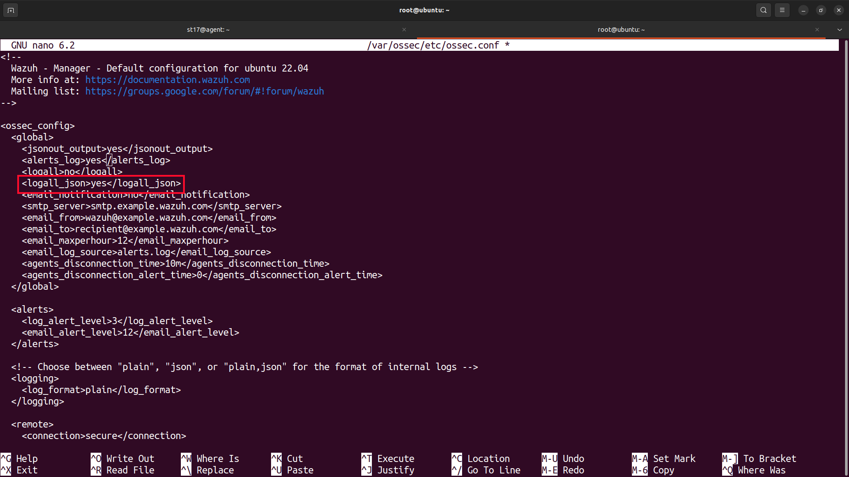The image size is (849, 477).
Task: Click the ^\ Replace shortcut
Action: pyautogui.click(x=207, y=470)
